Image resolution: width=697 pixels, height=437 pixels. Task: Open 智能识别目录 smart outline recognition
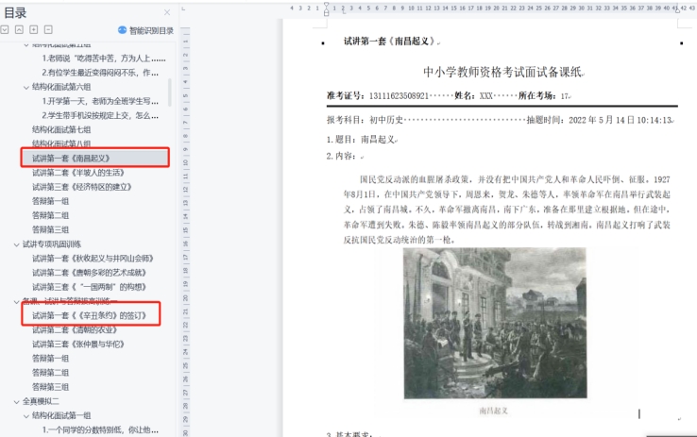150,30
